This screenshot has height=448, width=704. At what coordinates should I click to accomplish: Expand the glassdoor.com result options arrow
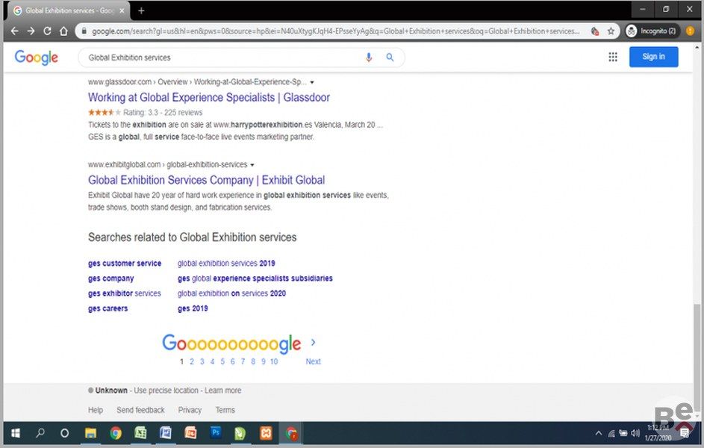(312, 82)
